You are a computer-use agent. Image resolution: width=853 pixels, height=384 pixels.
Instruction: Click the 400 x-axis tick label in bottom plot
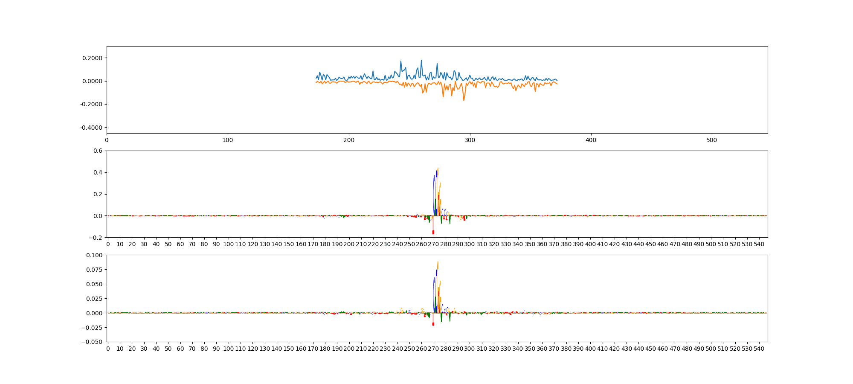tap(590, 349)
